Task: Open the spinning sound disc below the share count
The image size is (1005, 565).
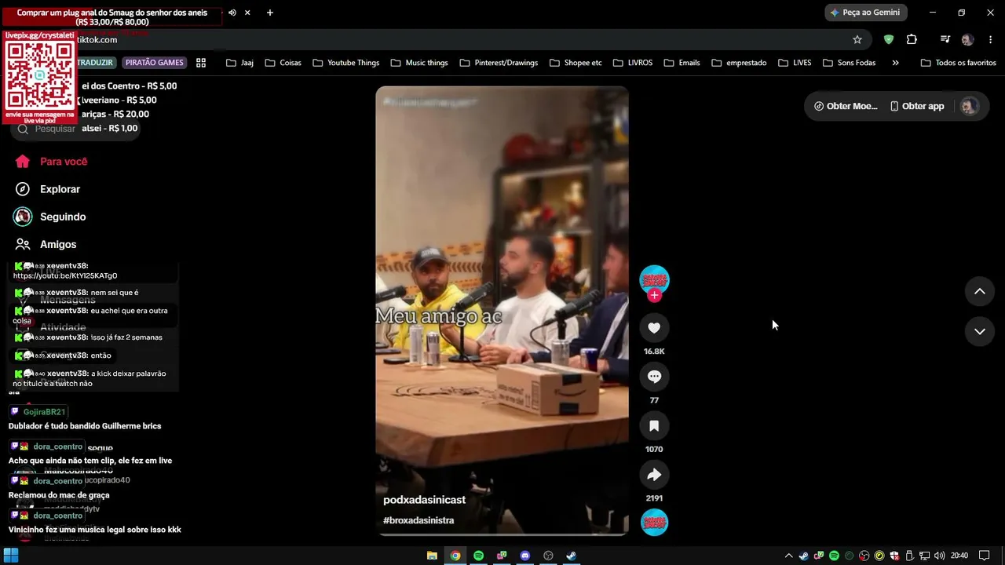Action: coord(654,523)
